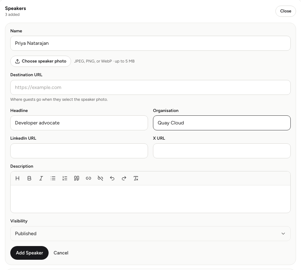Click the 'Where guests go' helper text
Image resolution: width=301 pixels, height=270 pixels.
(x=59, y=100)
